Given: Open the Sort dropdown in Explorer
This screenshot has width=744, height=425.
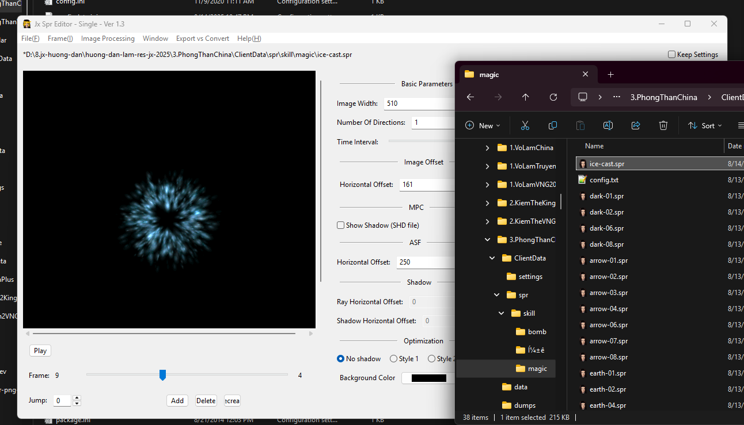Looking at the screenshot, I should pos(705,125).
